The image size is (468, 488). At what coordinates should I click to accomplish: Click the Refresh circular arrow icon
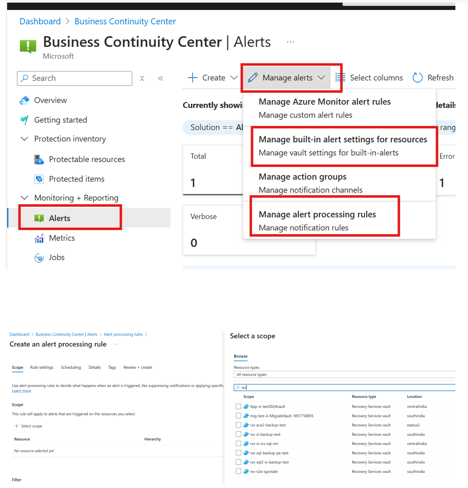[418, 78]
